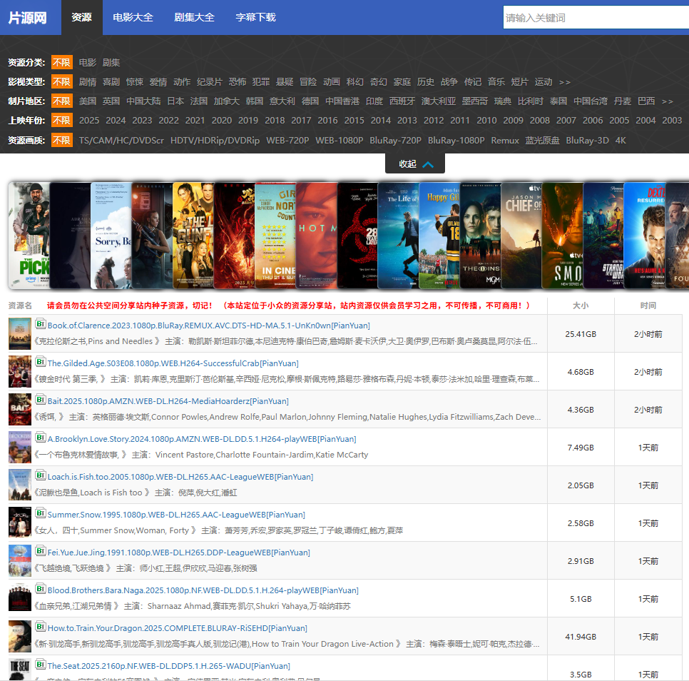Open Summer.Snow.1995 torrent link
The height and width of the screenshot is (681, 689).
pos(176,515)
